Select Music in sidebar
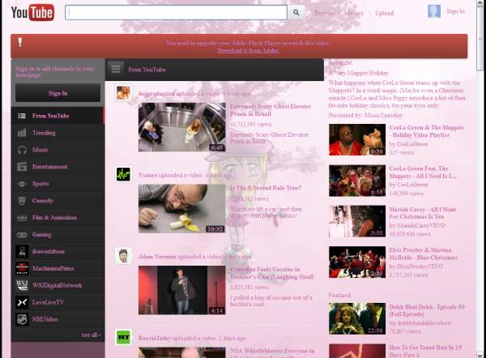Viewport: 486px width, 358px height. 58,150
